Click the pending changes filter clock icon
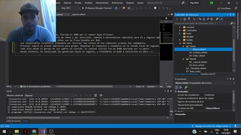The width and height of the screenshot is (241, 135). (194, 19)
